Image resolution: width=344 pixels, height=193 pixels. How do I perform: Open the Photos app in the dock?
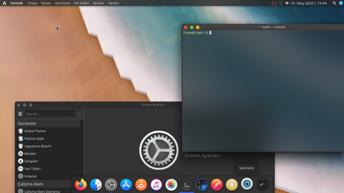click(171, 185)
